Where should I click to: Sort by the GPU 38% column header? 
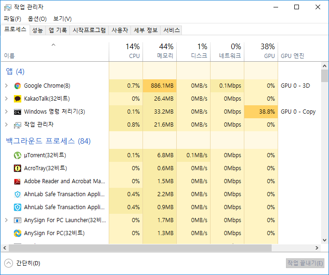(261, 51)
